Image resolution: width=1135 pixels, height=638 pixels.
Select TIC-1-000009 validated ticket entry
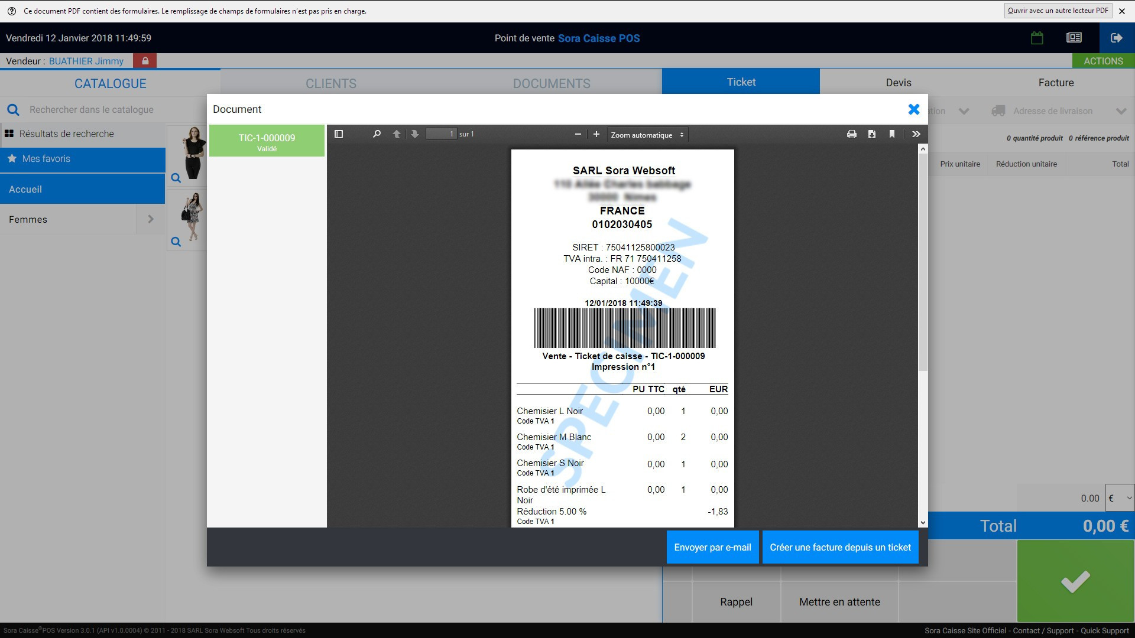[267, 141]
